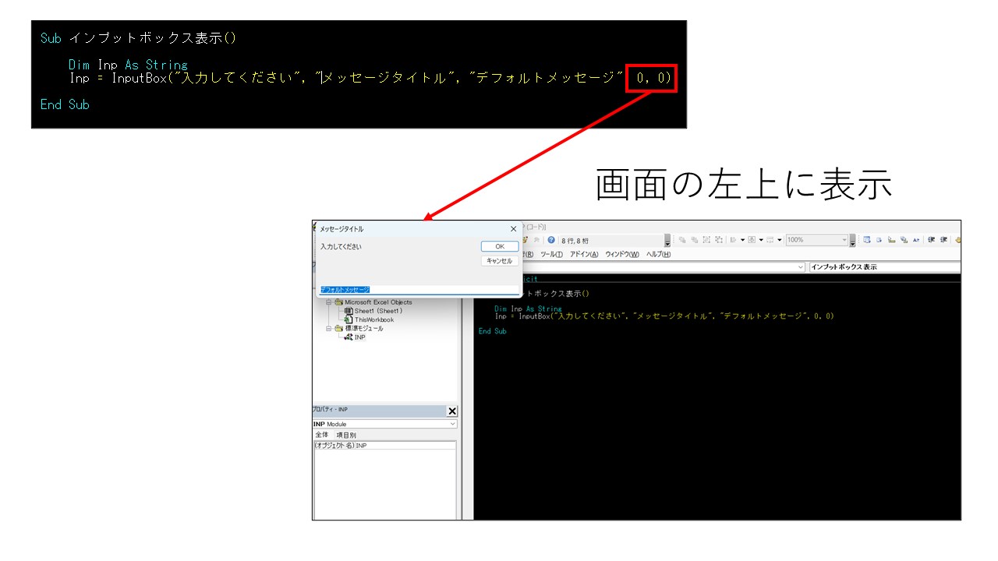Click the Inp = InputBox line in VBE window
Screen dimensions: 998x561
[x=664, y=316]
